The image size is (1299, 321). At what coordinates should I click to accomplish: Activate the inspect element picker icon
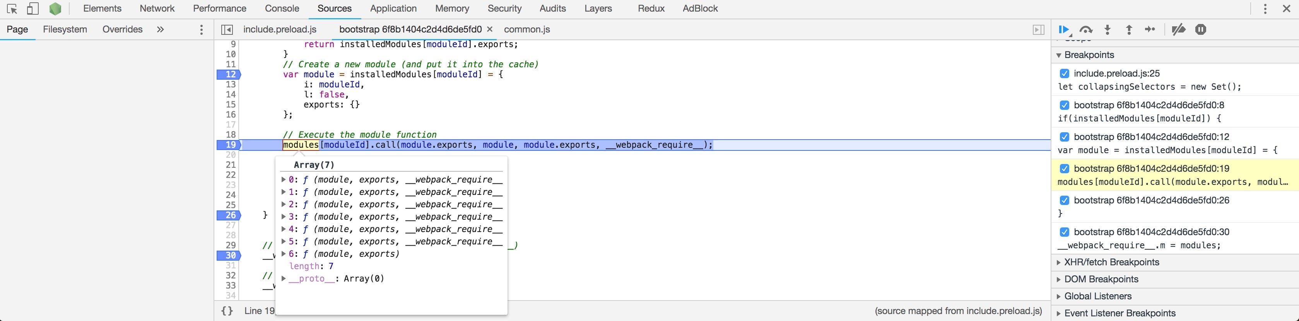click(12, 9)
